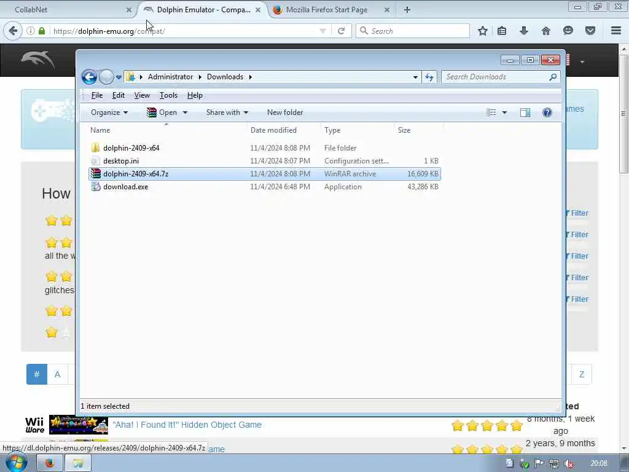Open the Share with dropdown
The image size is (629, 472).
pyautogui.click(x=227, y=112)
